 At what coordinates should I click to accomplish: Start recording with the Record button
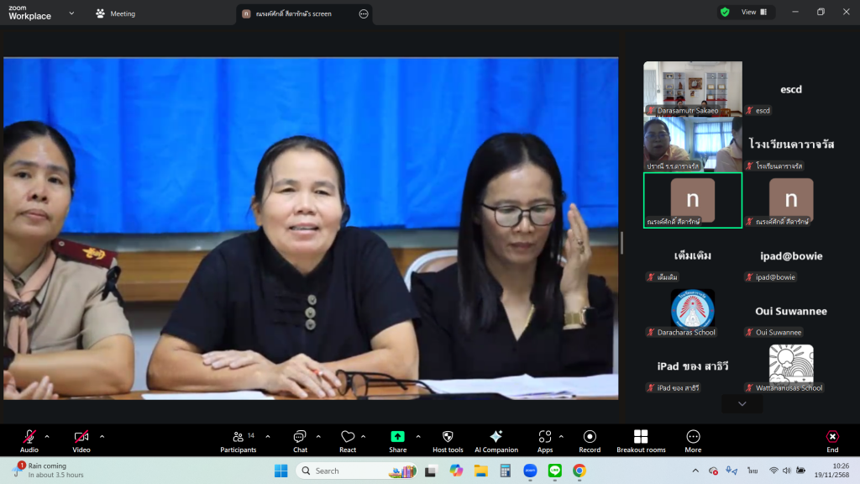coord(590,441)
